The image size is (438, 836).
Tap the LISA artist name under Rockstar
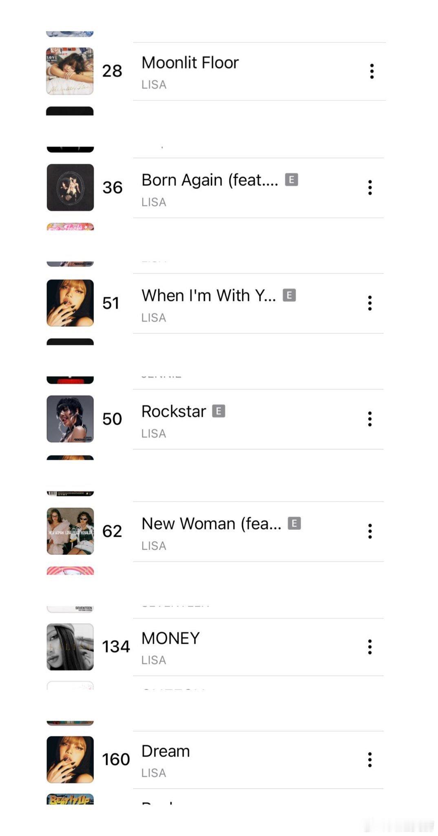pos(154,434)
